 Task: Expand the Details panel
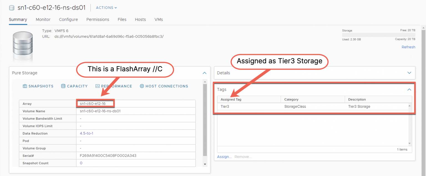coord(409,73)
